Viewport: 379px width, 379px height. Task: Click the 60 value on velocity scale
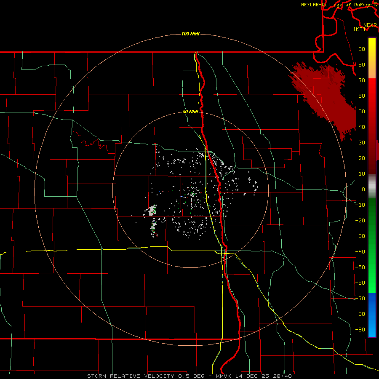pyautogui.click(x=362, y=96)
